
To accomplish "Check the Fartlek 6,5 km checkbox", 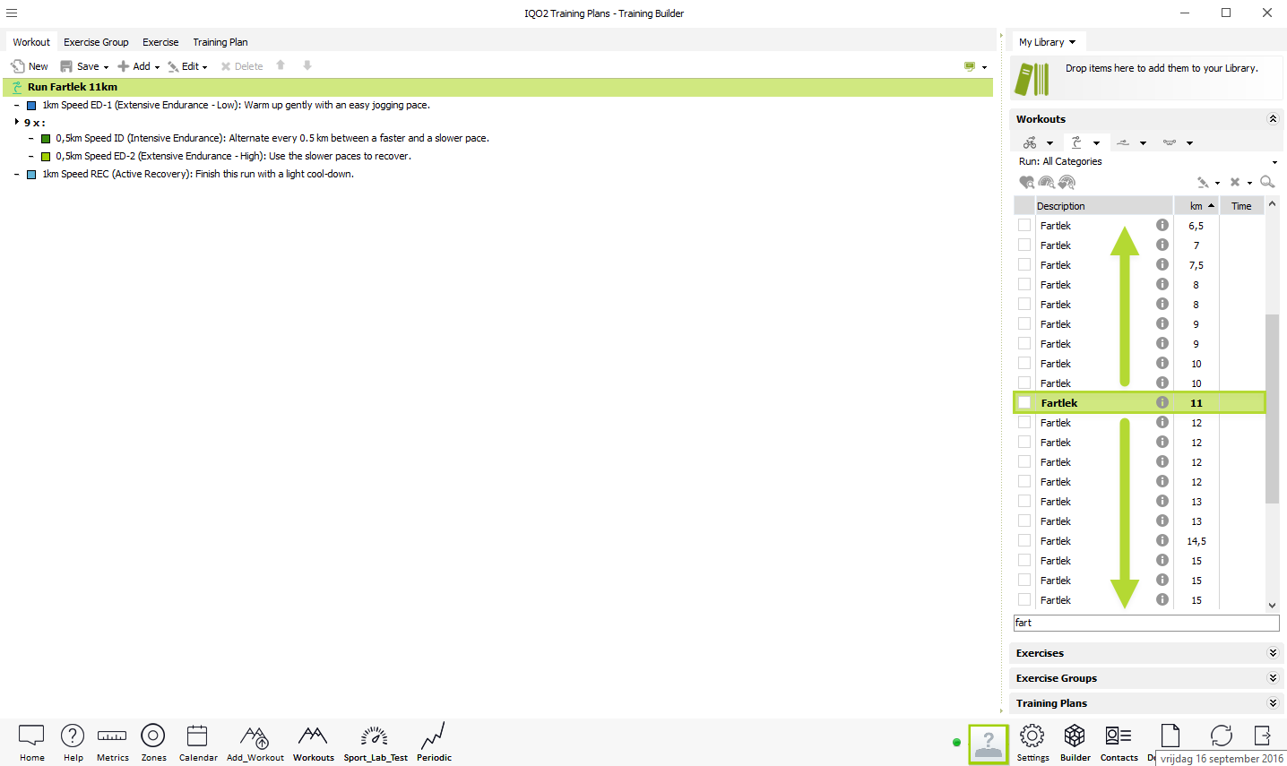I will point(1024,225).
